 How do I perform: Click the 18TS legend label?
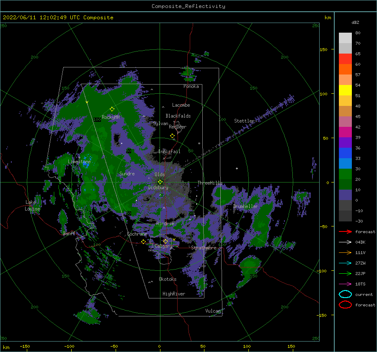pos(360,284)
